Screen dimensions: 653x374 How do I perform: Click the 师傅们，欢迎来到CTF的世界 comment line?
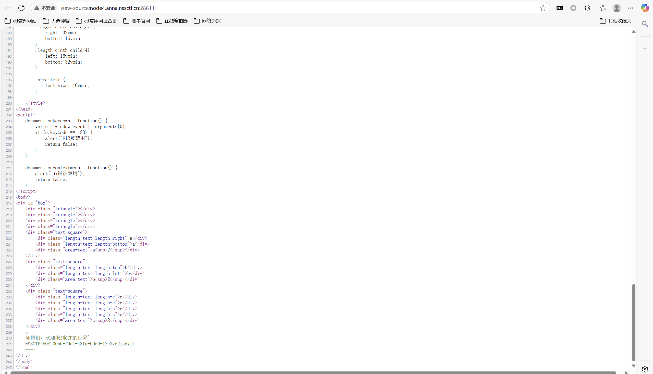pyautogui.click(x=58, y=338)
